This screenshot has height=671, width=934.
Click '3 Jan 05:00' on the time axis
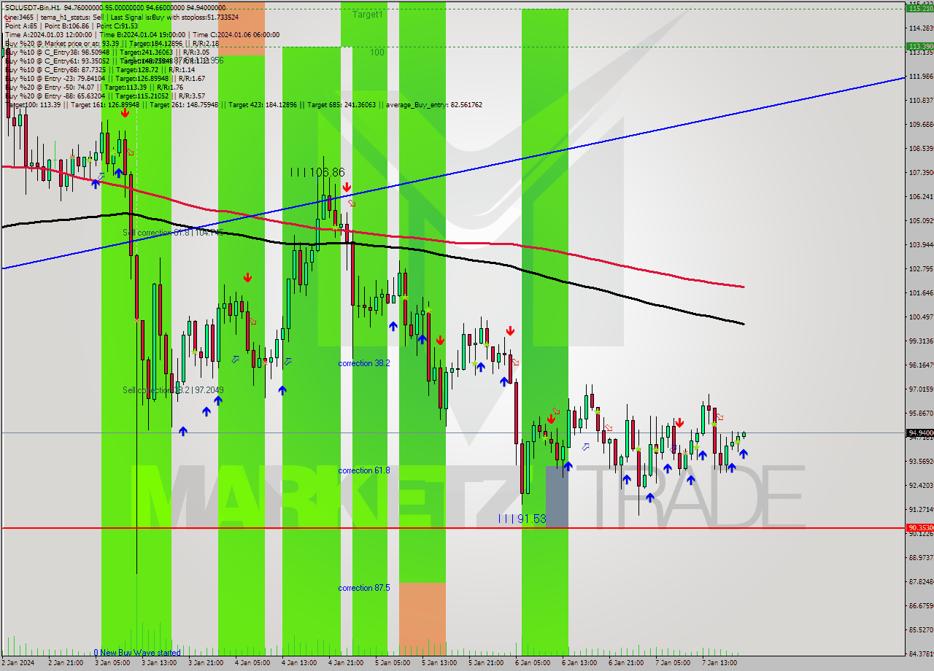[111, 663]
